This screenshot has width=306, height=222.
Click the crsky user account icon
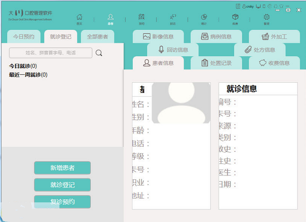pos(248,6)
